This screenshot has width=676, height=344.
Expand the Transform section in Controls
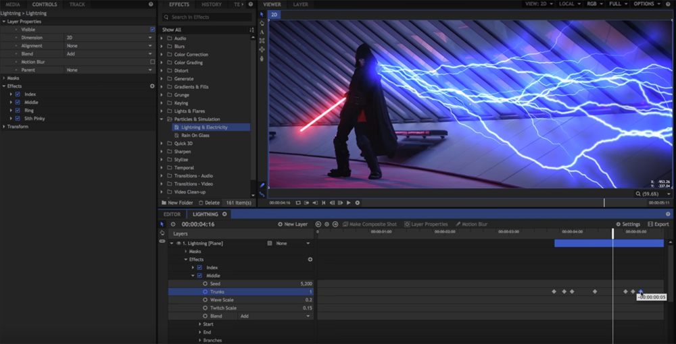click(3, 127)
